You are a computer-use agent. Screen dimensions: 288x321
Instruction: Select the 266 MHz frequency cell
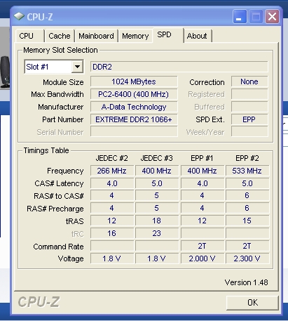112,171
